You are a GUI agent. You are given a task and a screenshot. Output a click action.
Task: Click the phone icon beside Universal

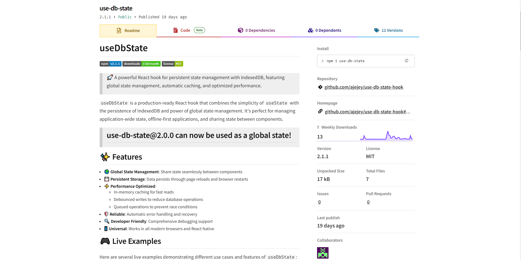(106, 229)
